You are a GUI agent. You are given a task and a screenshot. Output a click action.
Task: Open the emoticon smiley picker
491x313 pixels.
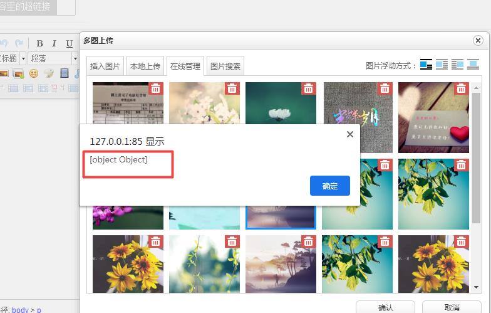coord(34,73)
